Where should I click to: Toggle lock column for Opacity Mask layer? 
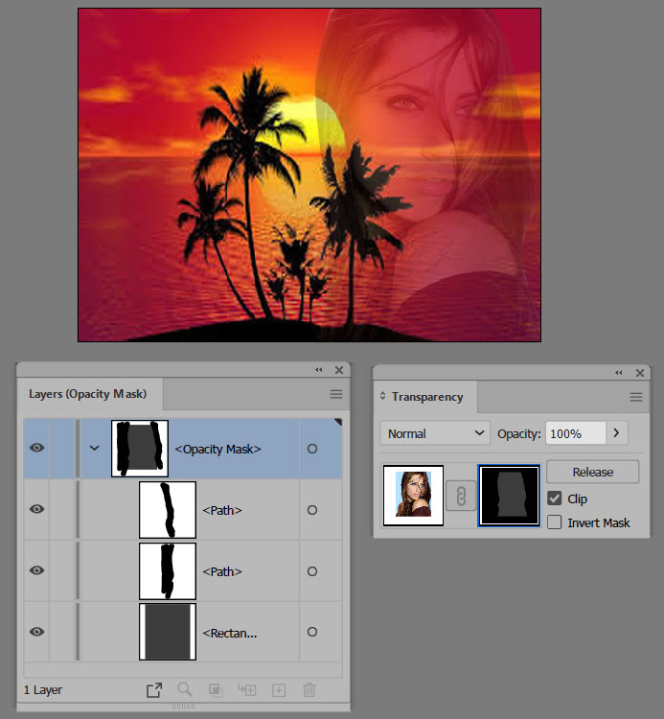coord(61,449)
